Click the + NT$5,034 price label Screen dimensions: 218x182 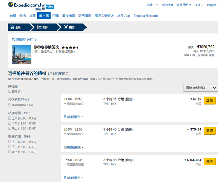[193, 160]
